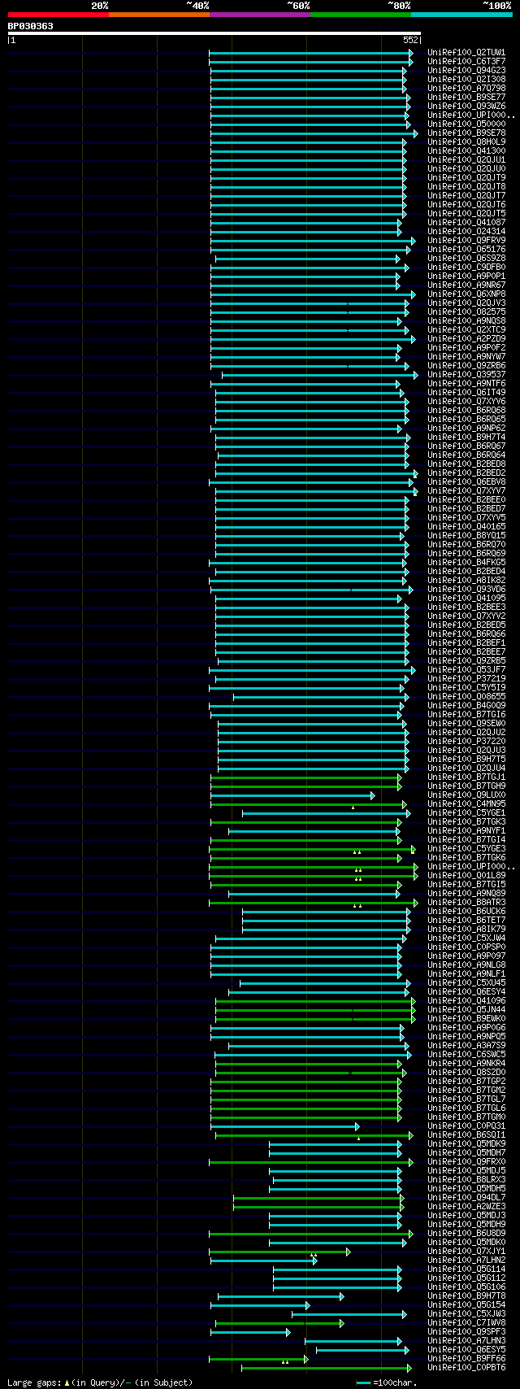Select the UniRef100_Q01L89 label

pyautogui.click(x=466, y=875)
